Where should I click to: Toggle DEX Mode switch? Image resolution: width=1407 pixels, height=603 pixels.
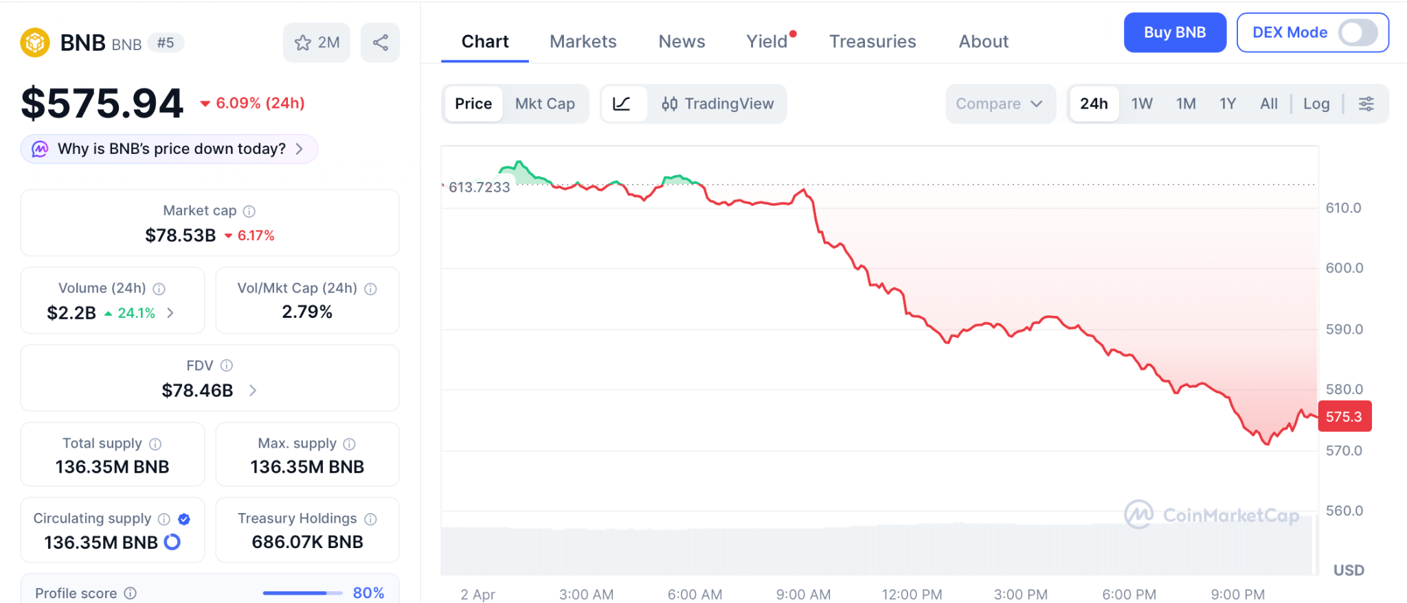pyautogui.click(x=1358, y=32)
